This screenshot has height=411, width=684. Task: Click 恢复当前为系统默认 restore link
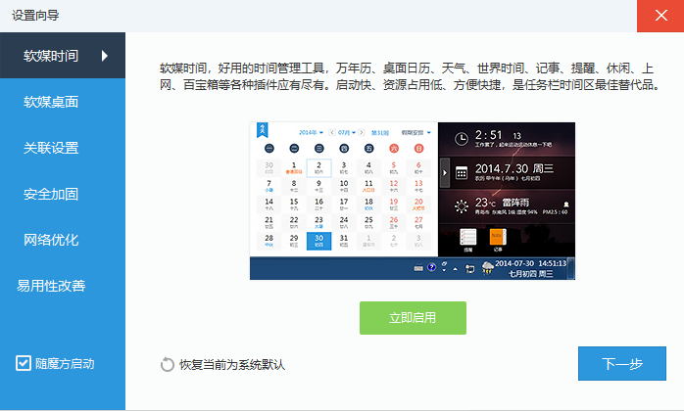tap(222, 364)
